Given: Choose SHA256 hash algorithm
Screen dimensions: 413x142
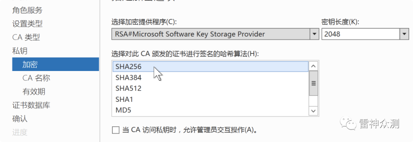Looking at the screenshot, I should click(x=210, y=67).
